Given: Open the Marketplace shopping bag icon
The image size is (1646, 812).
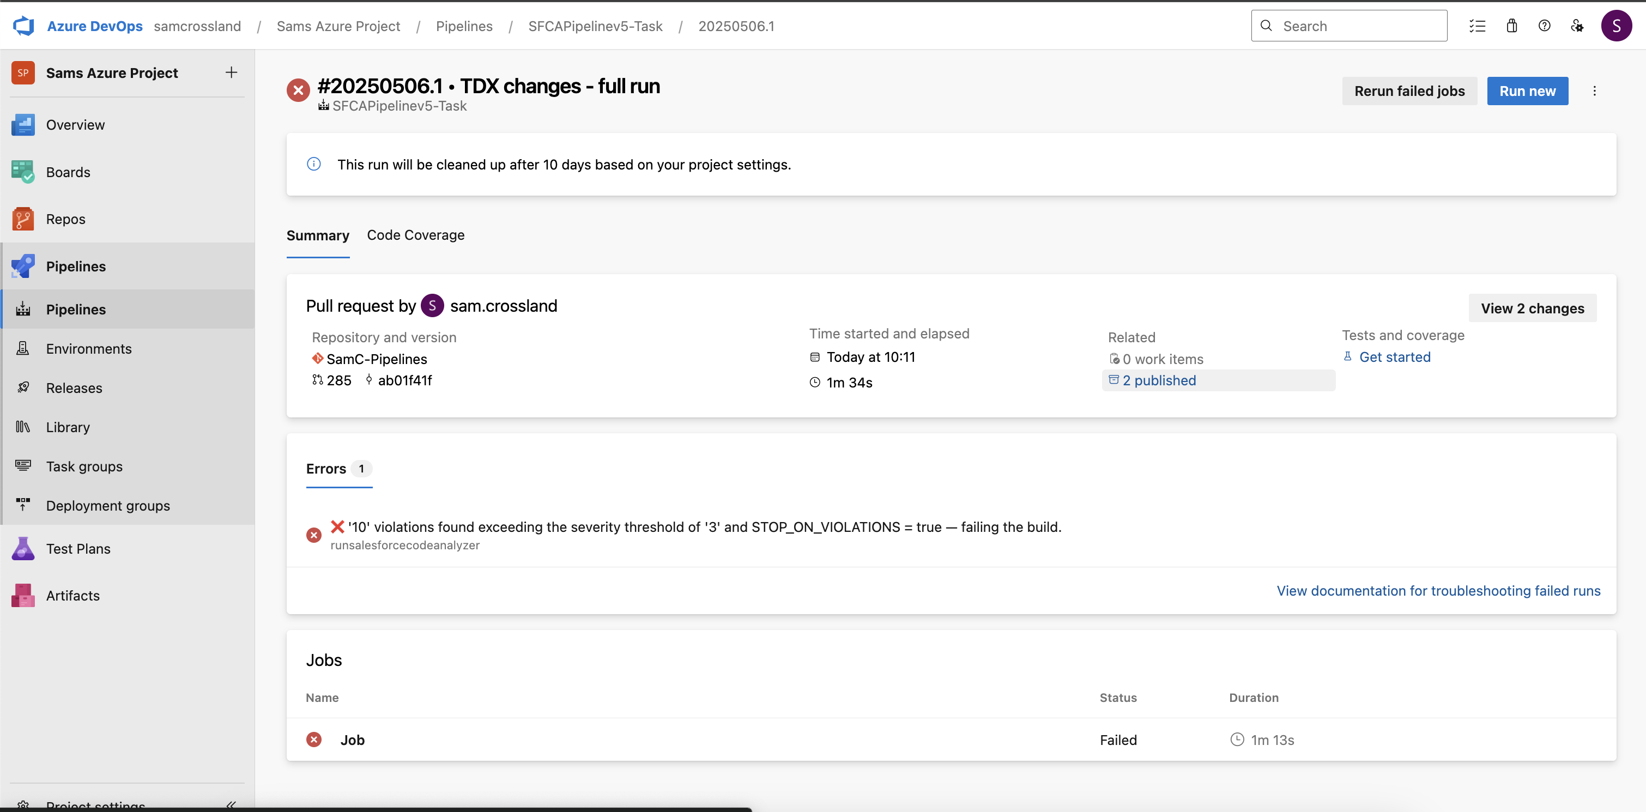Looking at the screenshot, I should (1511, 26).
